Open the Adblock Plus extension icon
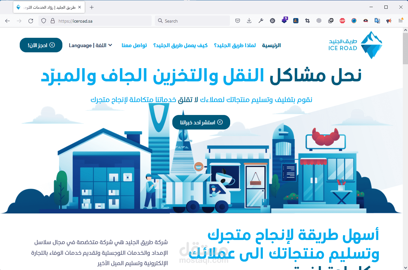The height and width of the screenshot is (270, 408). (342, 20)
